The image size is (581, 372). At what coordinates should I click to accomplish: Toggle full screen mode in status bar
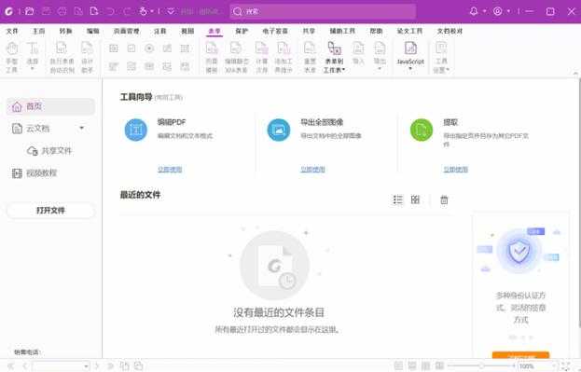click(x=567, y=366)
